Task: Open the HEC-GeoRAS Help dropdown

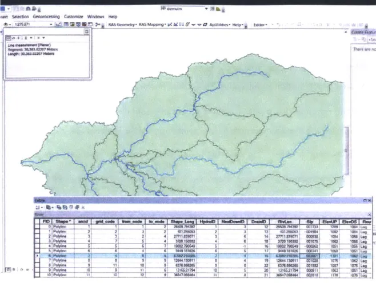Action: click(238, 25)
